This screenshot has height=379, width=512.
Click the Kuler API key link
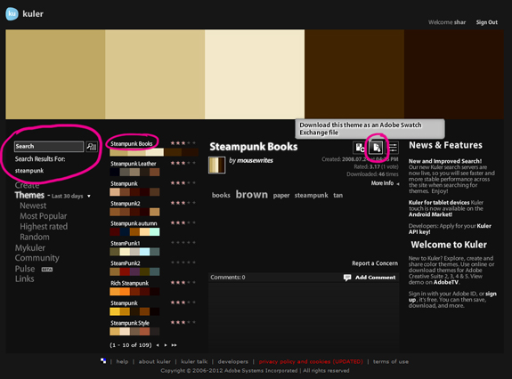(450, 229)
